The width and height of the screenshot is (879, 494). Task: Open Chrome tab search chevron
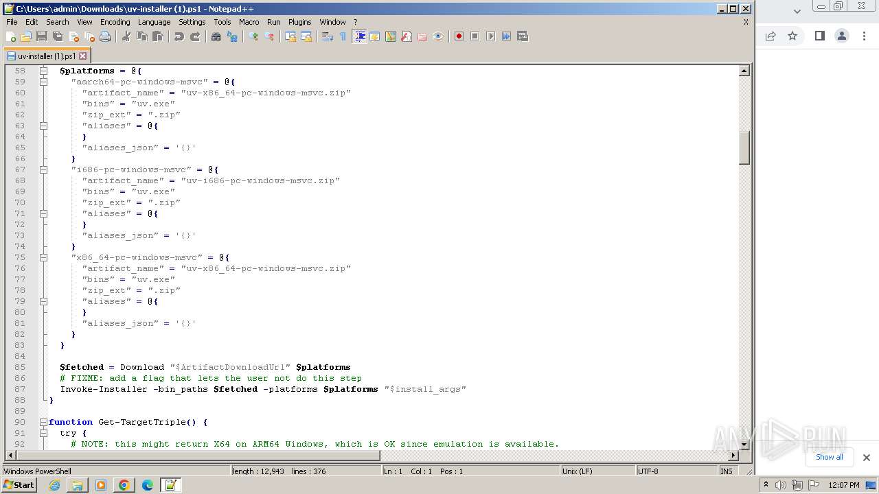click(797, 11)
